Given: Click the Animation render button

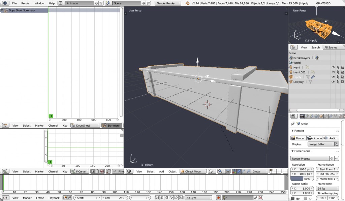Looking at the screenshot, I should pyautogui.click(x=315, y=138).
